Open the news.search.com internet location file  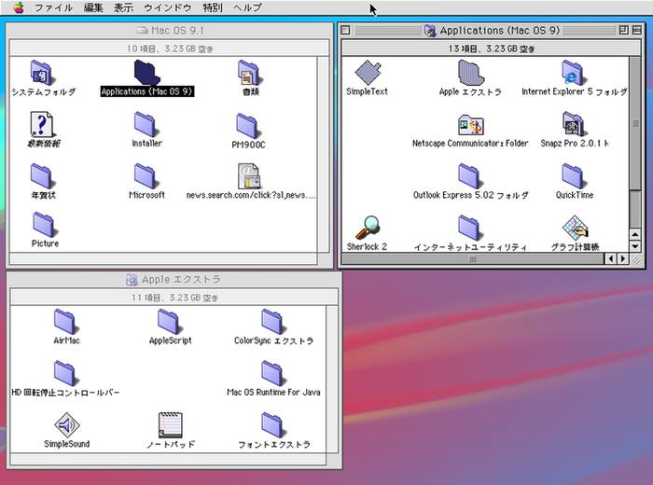(249, 176)
